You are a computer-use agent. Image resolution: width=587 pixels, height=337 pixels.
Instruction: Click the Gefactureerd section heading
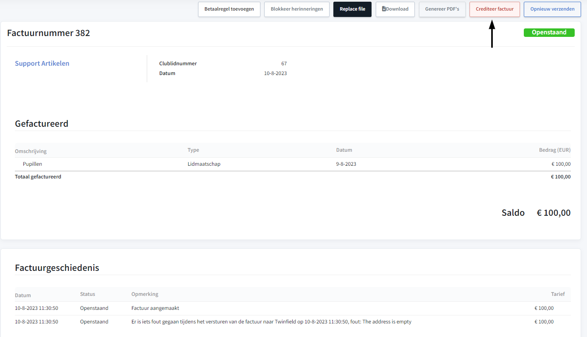pyautogui.click(x=42, y=124)
